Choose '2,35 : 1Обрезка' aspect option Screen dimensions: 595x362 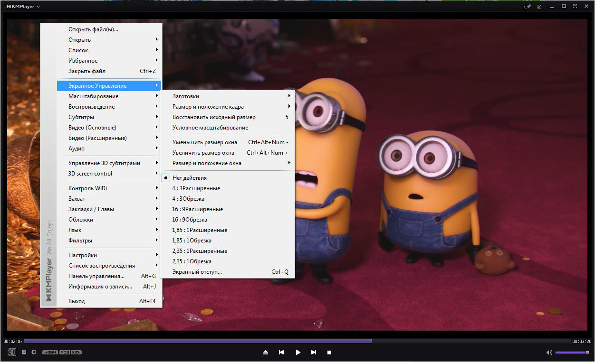[227, 261]
